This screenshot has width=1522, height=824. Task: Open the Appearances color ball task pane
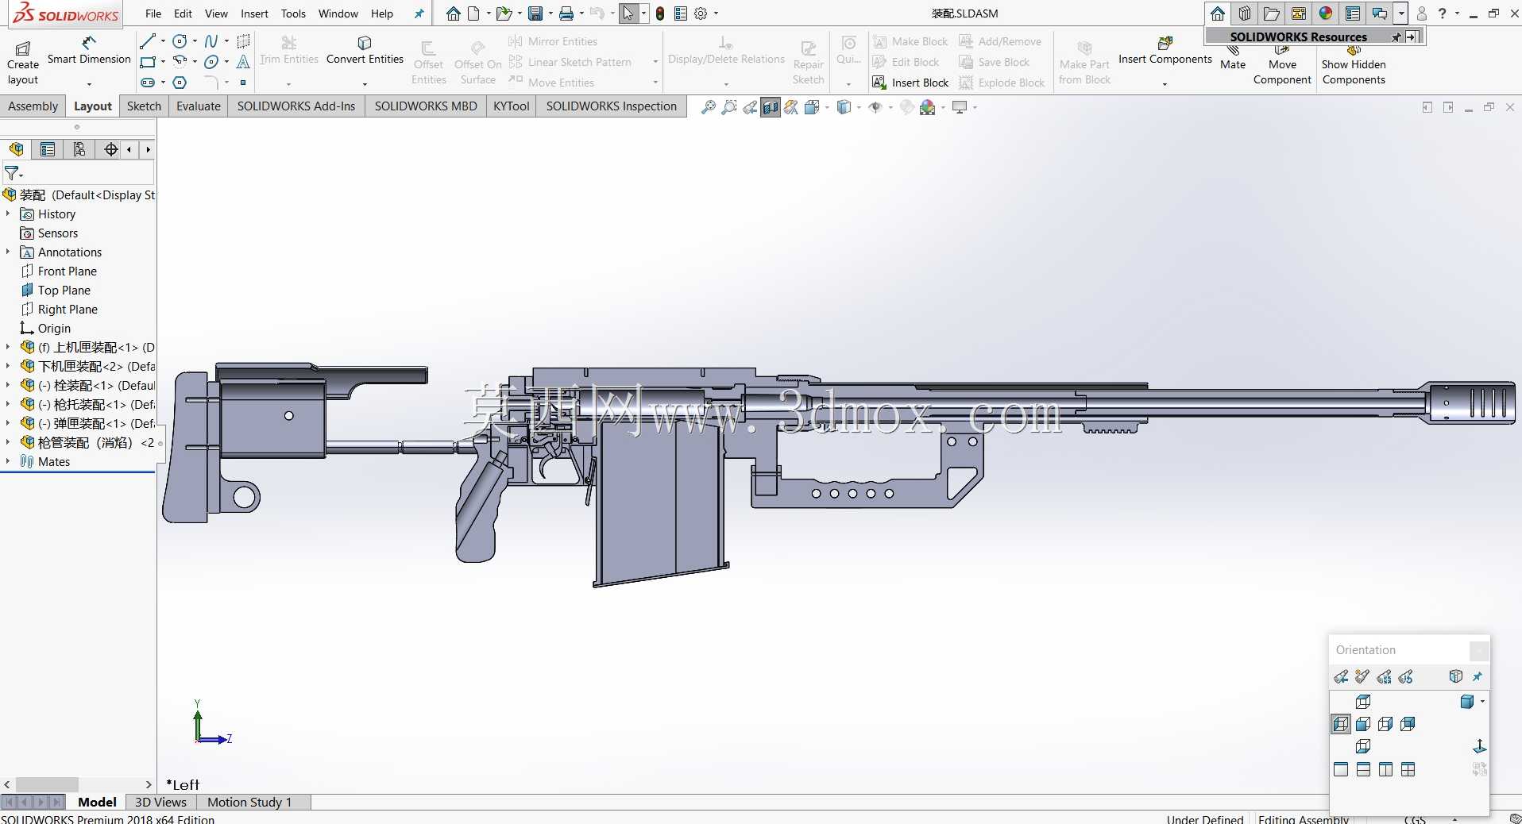[x=1326, y=13]
